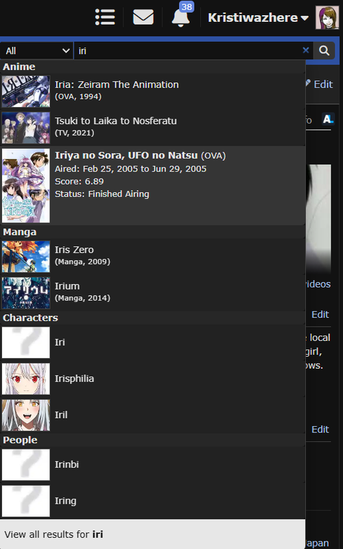Choose the Irium manga result
Screen dimensions: 343x549
tap(152, 293)
